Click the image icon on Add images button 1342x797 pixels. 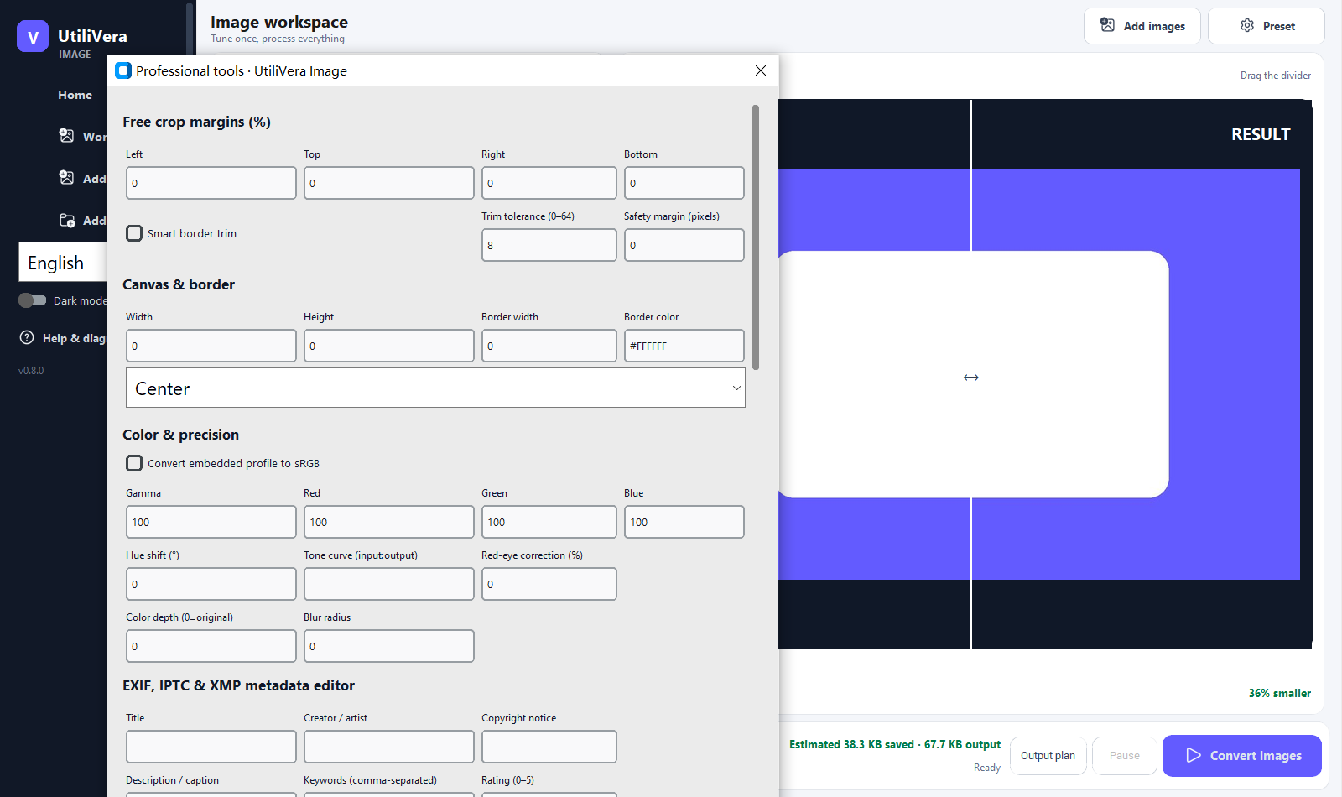pyautogui.click(x=1107, y=25)
